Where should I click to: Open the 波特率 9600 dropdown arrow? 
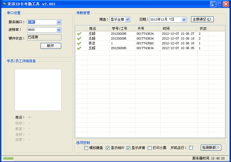tap(59, 30)
